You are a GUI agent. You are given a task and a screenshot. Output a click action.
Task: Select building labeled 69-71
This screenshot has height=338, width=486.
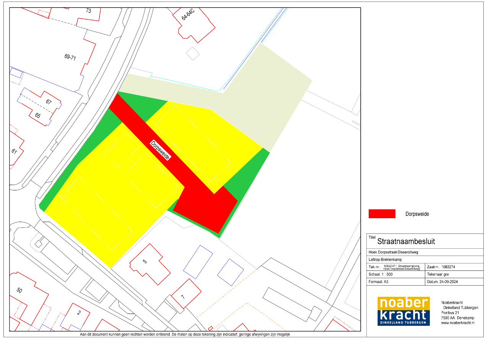[x=70, y=57]
